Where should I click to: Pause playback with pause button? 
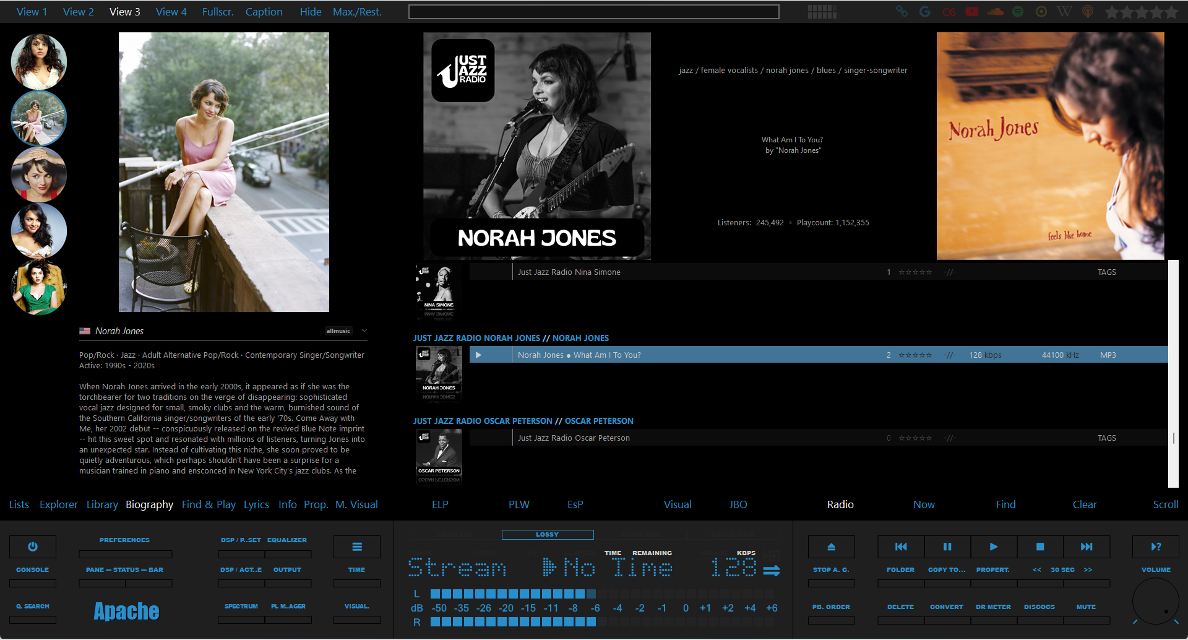click(947, 547)
